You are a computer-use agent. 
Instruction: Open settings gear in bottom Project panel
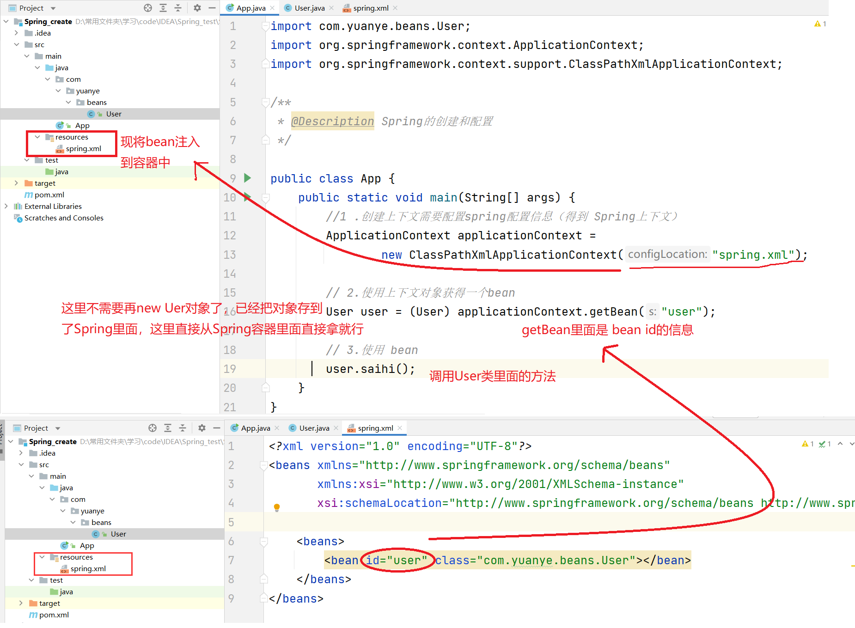tap(202, 428)
